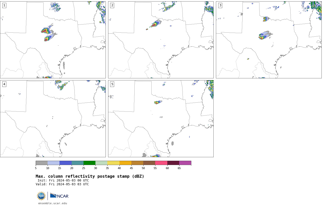
Task: Click the NCAR logo
Action: click(59, 196)
